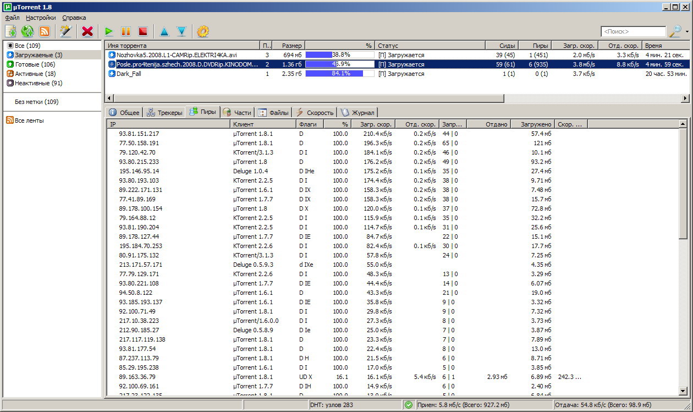Open the Настройки menu
This screenshot has height=412, width=693.
coord(41,18)
